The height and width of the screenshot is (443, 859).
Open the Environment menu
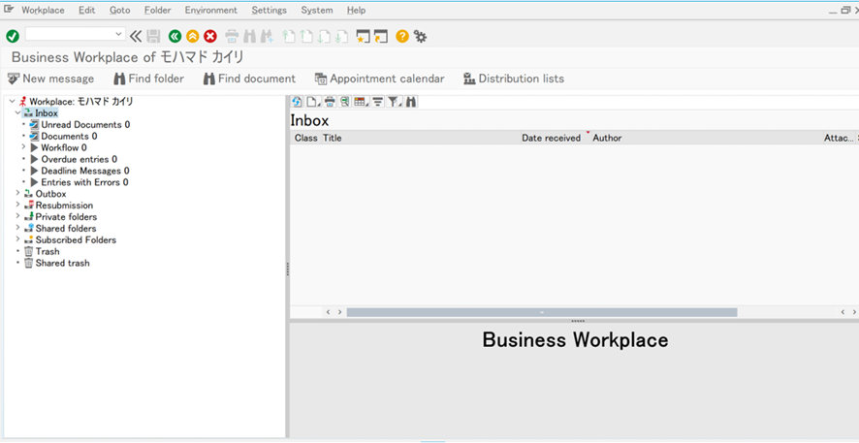[211, 10]
